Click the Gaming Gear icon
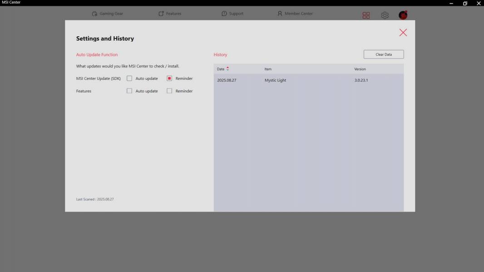This screenshot has width=484, height=272. coord(94,14)
